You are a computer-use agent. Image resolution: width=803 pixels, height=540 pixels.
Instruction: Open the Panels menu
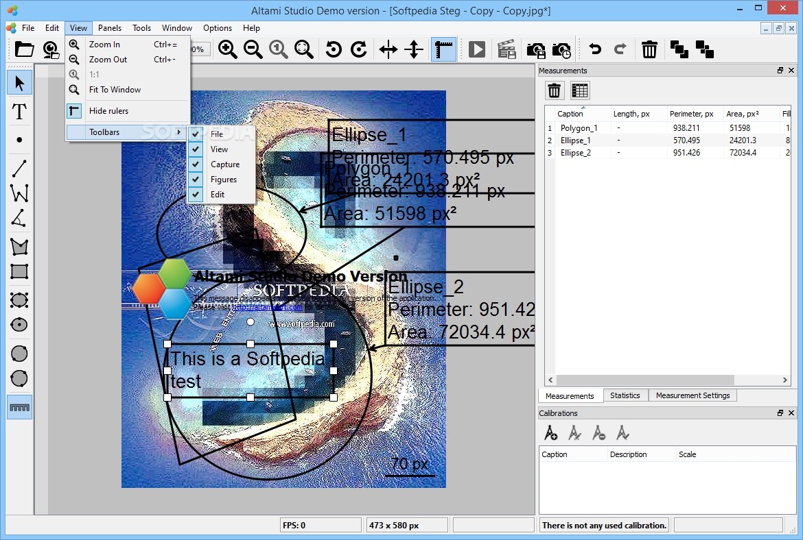(x=110, y=28)
